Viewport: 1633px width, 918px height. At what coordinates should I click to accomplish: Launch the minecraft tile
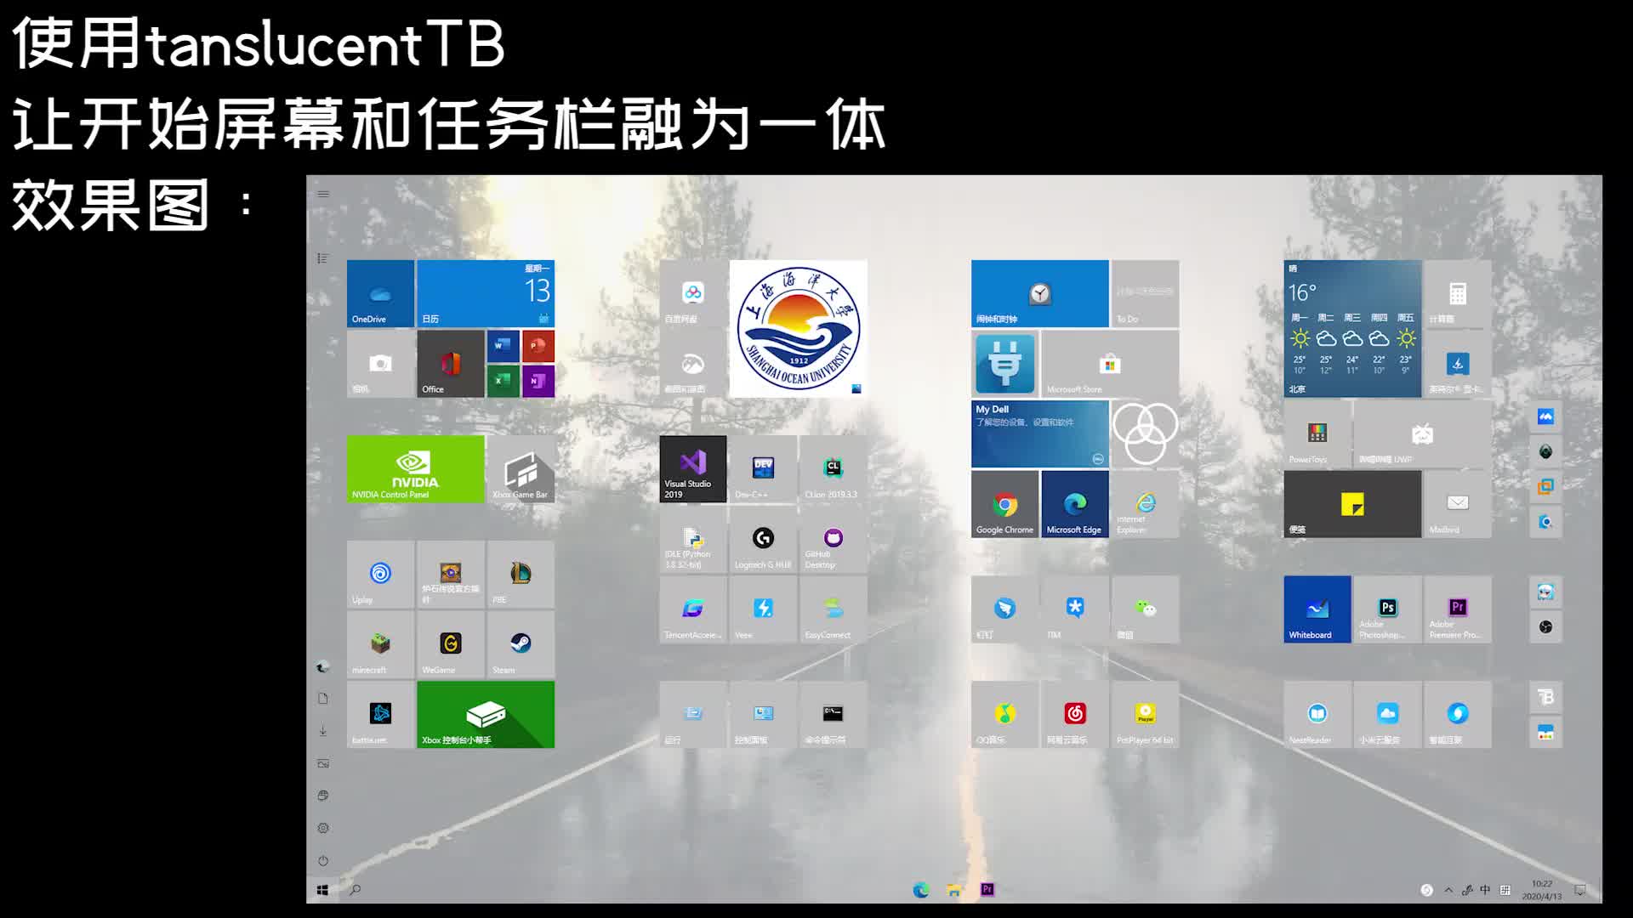pyautogui.click(x=379, y=645)
